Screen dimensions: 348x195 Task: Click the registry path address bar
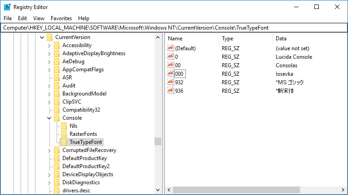pos(174,28)
